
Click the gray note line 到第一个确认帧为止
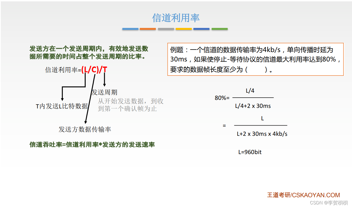[x=127, y=108]
